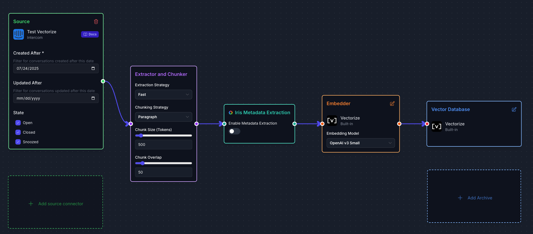Uncheck the Closed state checkbox
533x234 pixels.
(18, 132)
